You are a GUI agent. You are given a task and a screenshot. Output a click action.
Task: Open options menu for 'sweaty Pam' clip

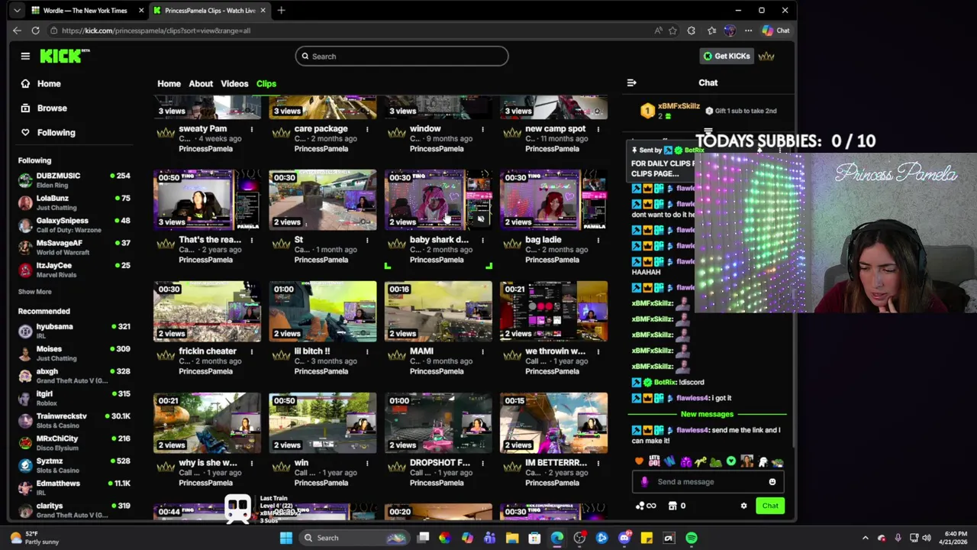(x=252, y=129)
